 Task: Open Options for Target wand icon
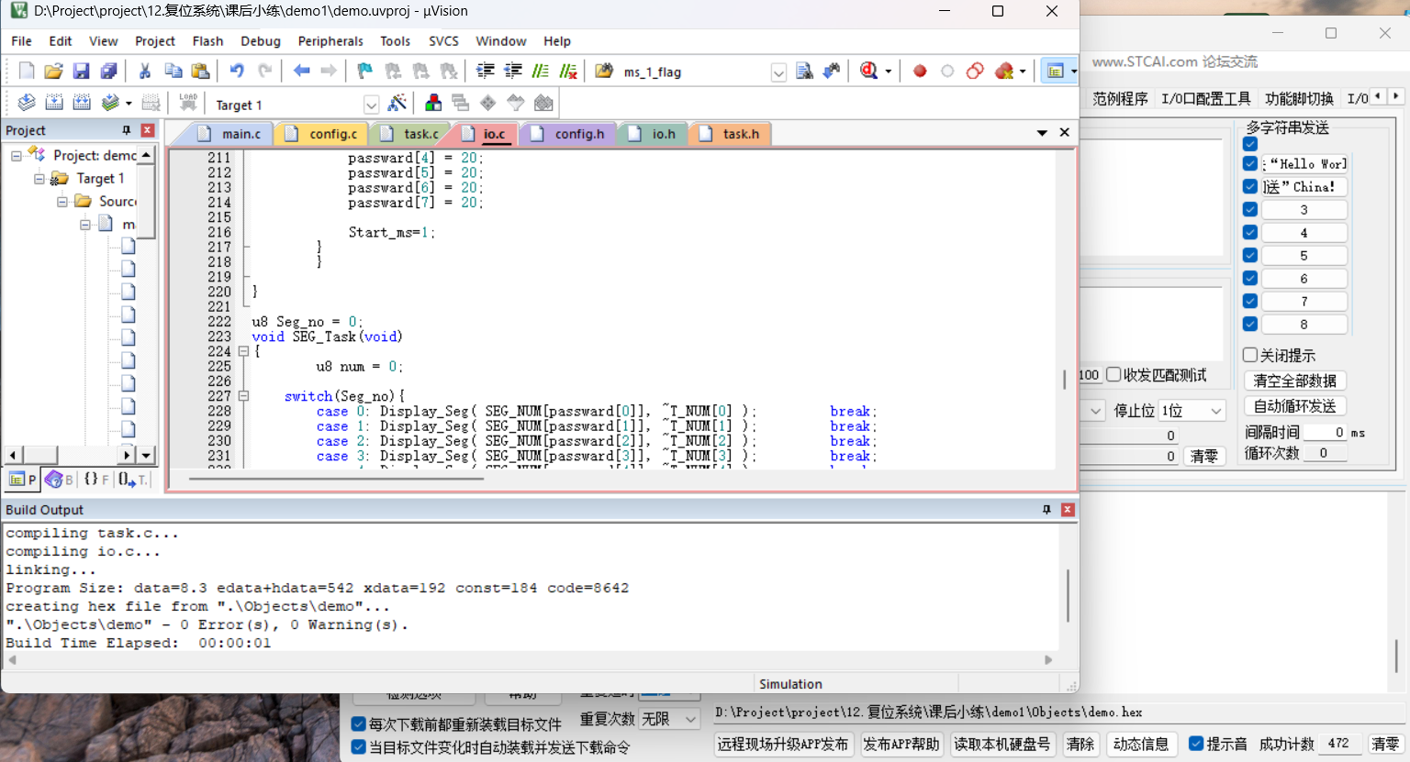click(x=397, y=104)
